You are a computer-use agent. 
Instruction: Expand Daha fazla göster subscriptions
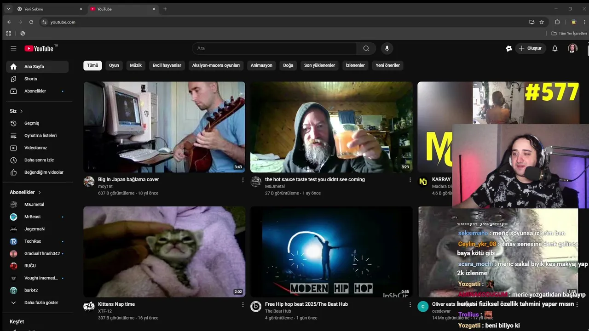(x=37, y=302)
